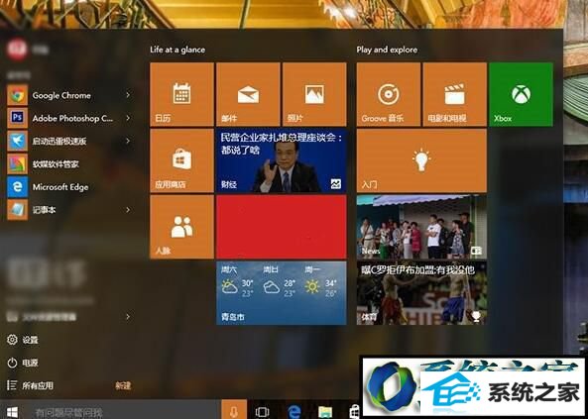Open the Mail (邮件) tile
Viewport: 588px width, 419px height.
point(248,94)
